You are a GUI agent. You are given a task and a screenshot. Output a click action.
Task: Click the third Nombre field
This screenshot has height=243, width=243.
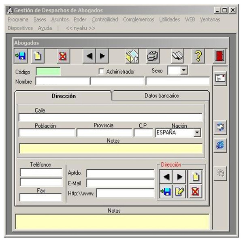pos(178,81)
